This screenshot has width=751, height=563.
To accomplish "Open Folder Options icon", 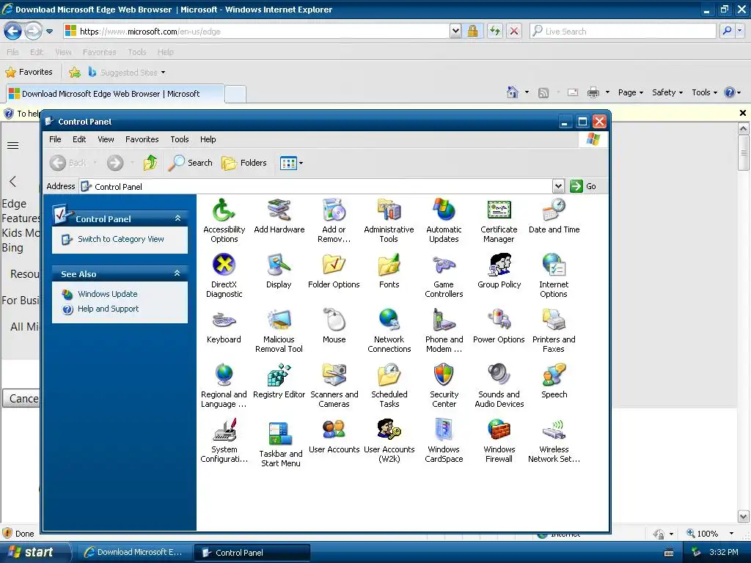I will 334,265.
